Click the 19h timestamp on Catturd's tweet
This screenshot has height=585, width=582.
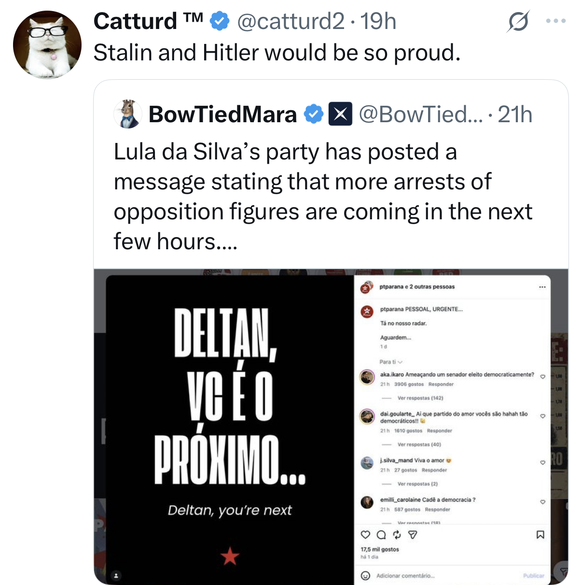[378, 21]
